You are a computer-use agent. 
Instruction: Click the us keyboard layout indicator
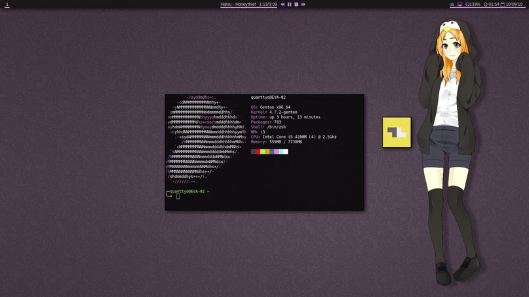(452, 4)
